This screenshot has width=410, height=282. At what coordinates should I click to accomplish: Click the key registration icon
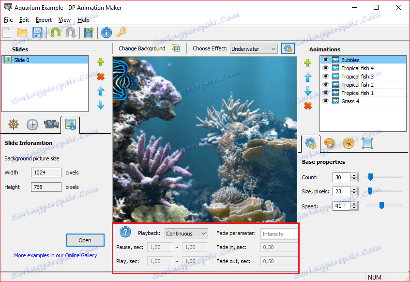click(121, 33)
